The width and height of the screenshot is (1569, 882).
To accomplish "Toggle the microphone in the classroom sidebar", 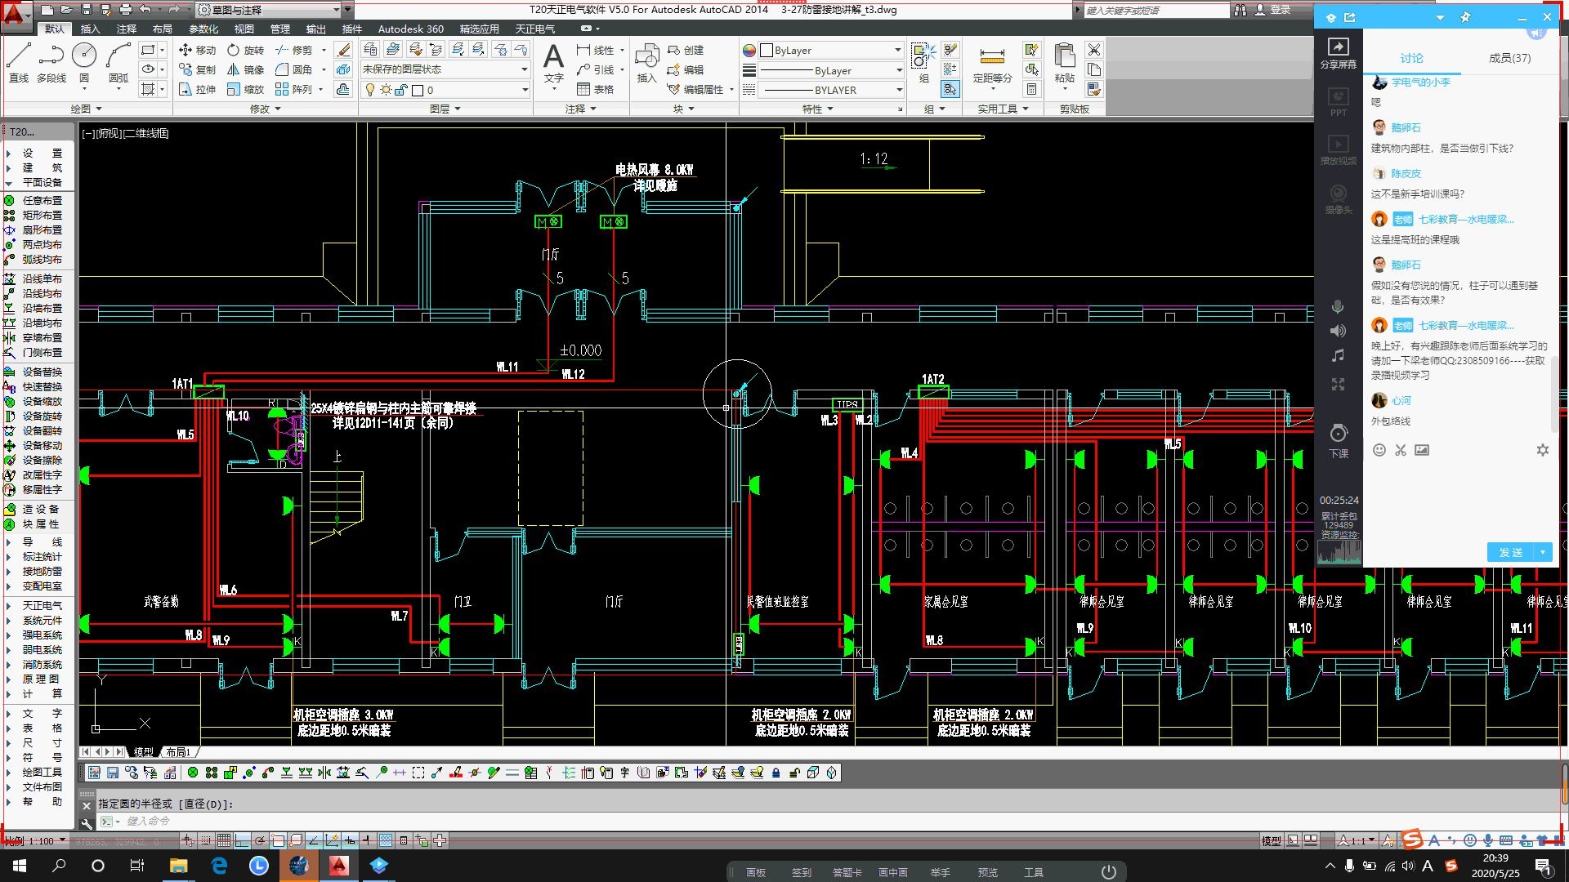I will point(1338,306).
